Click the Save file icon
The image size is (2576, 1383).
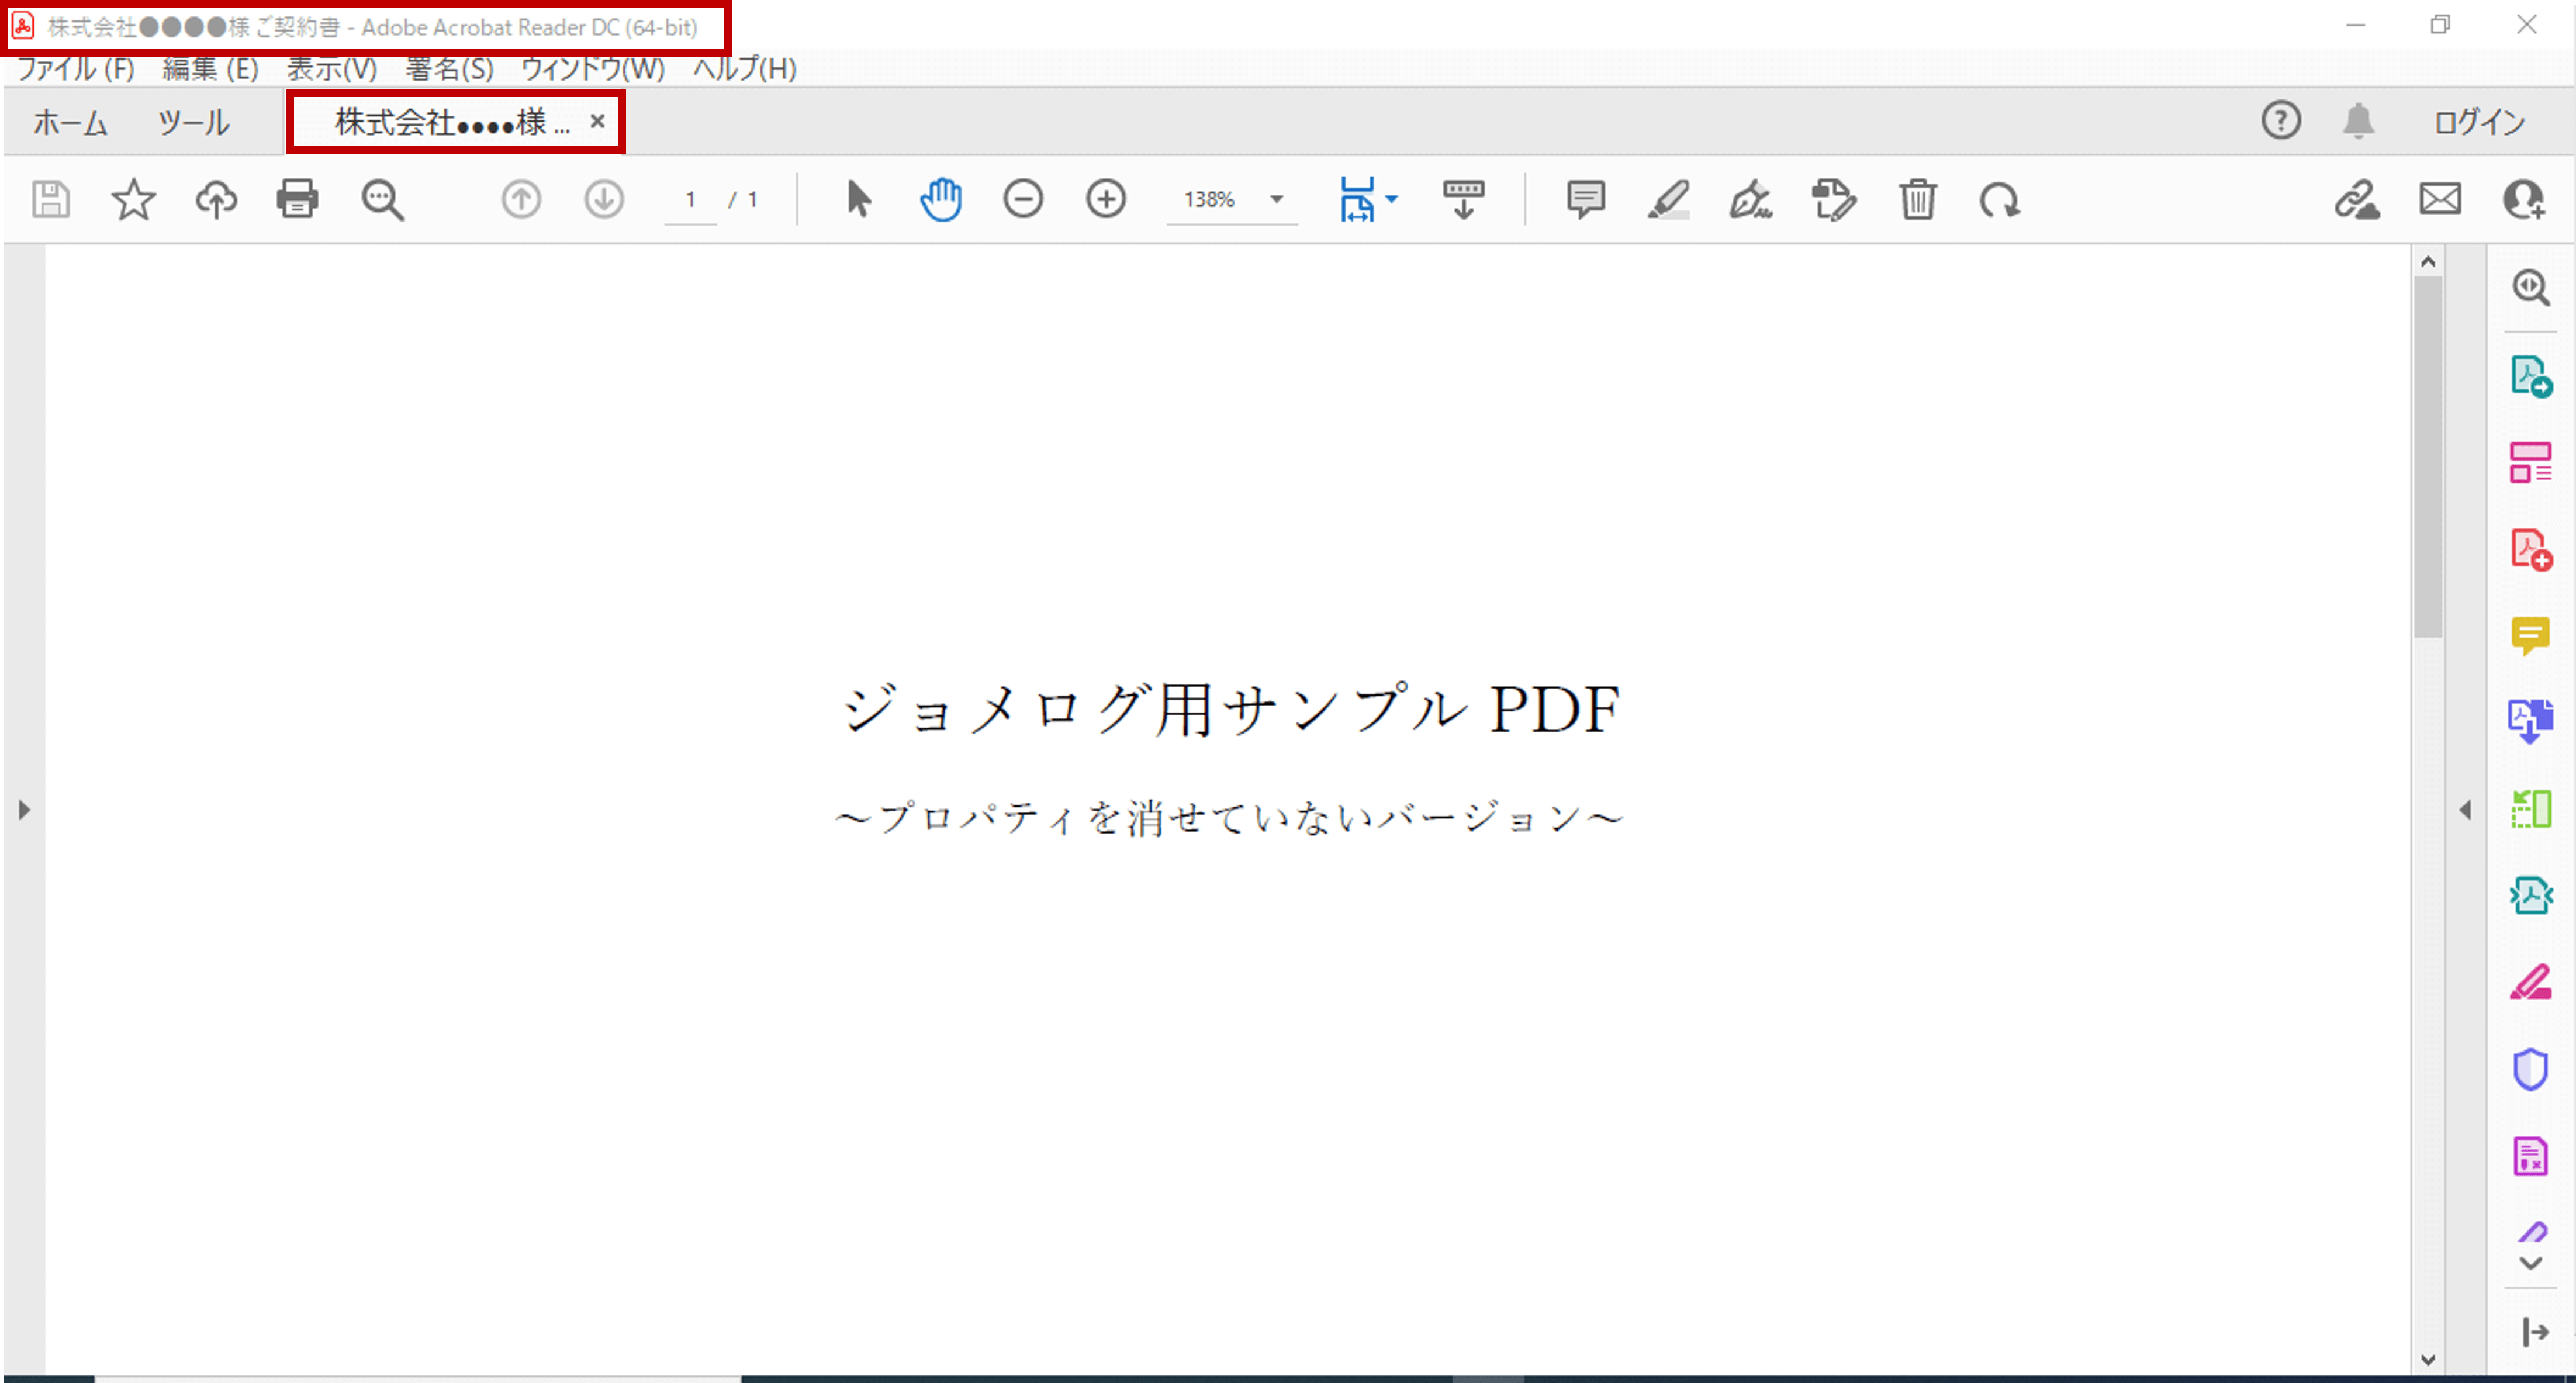coord(50,200)
